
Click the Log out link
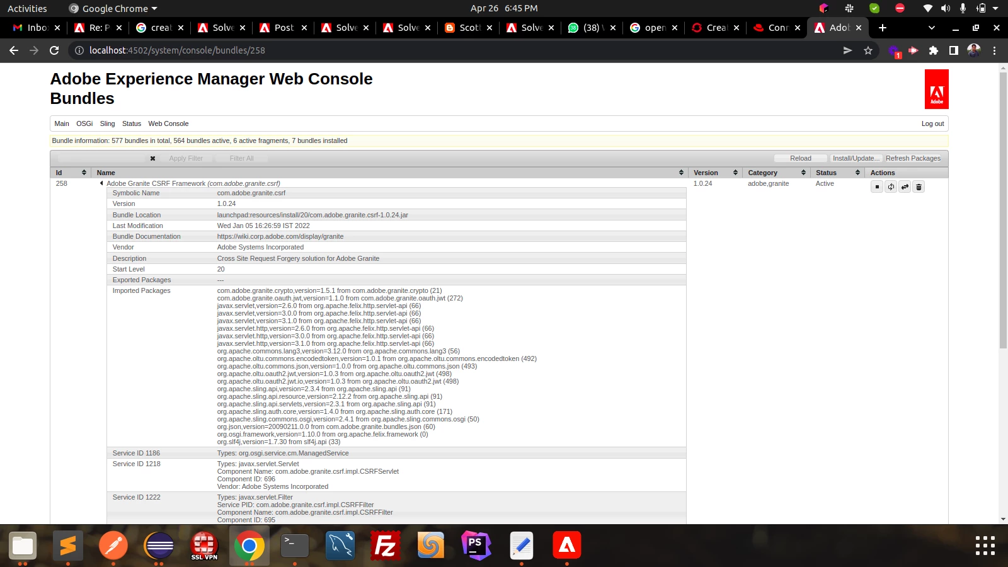point(932,123)
